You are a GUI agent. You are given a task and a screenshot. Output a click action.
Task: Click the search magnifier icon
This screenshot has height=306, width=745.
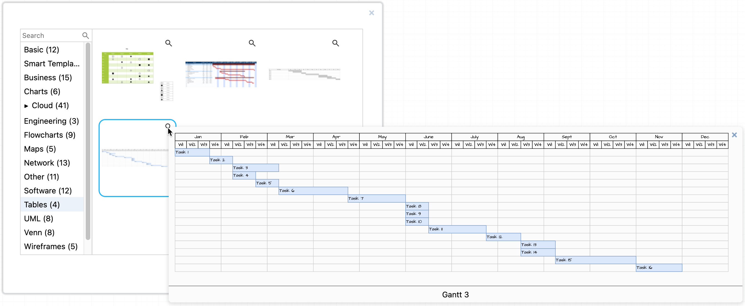85,35
